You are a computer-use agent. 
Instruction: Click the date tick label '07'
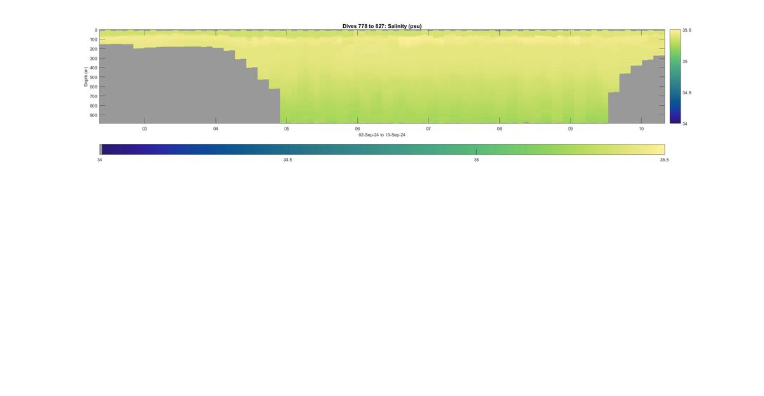point(428,129)
